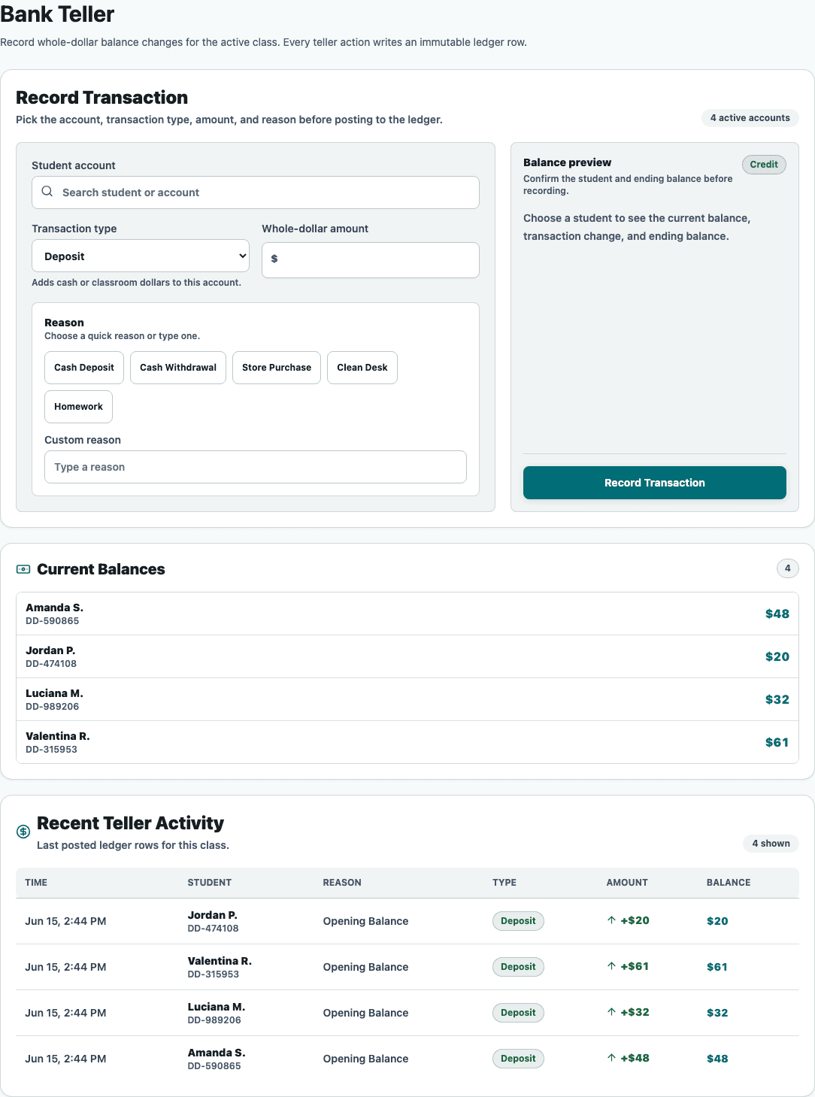
Task: Click the dollar coin icon beside Recent Teller Activity
Action: coord(23,832)
